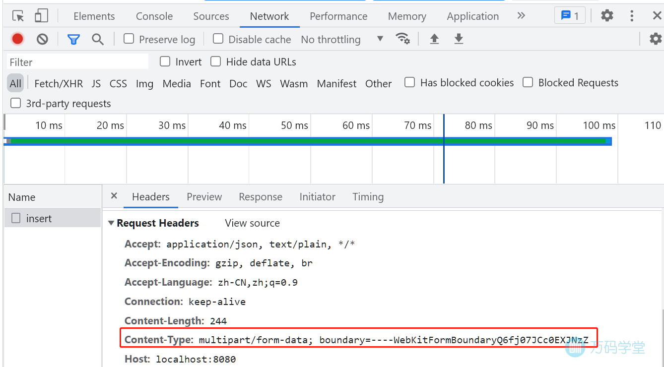Toggle the filter funnel icon
The height and width of the screenshot is (367, 664).
73,39
